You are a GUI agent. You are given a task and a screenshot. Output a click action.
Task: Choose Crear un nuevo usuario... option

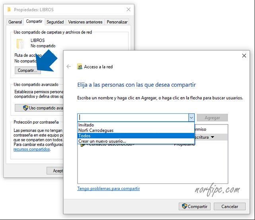(136, 141)
